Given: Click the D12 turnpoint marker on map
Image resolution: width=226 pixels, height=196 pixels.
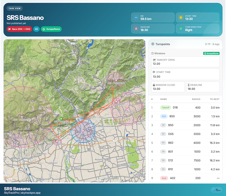Looking at the screenshot, I should pyautogui.click(x=22, y=117).
